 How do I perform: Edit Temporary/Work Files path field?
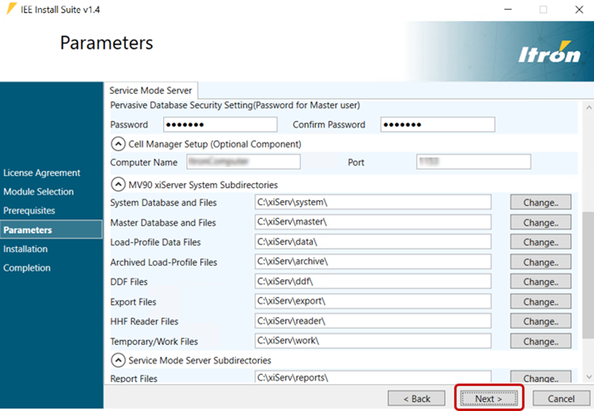coord(373,341)
